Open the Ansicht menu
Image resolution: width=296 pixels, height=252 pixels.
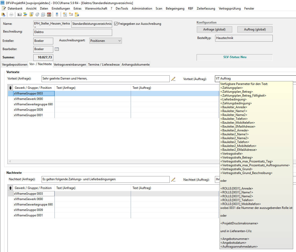(31, 9)
